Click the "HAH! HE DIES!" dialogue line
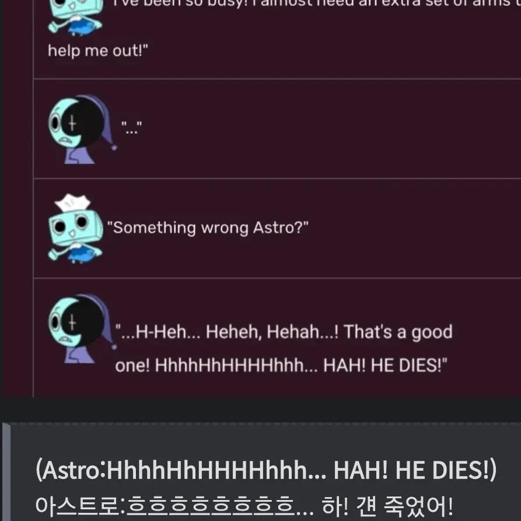 [281, 365]
